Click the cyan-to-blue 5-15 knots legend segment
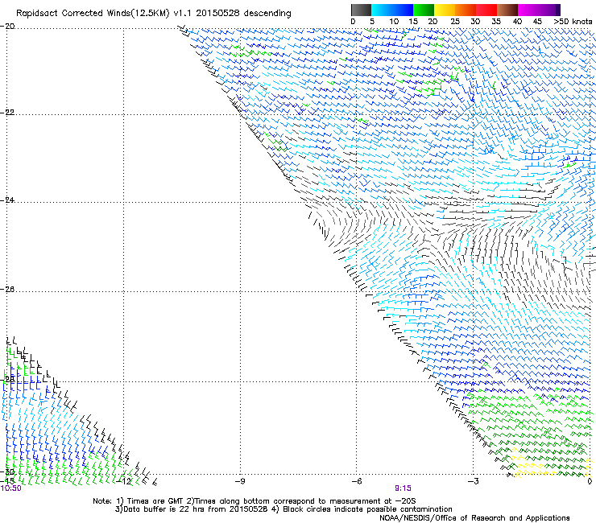 [392, 10]
